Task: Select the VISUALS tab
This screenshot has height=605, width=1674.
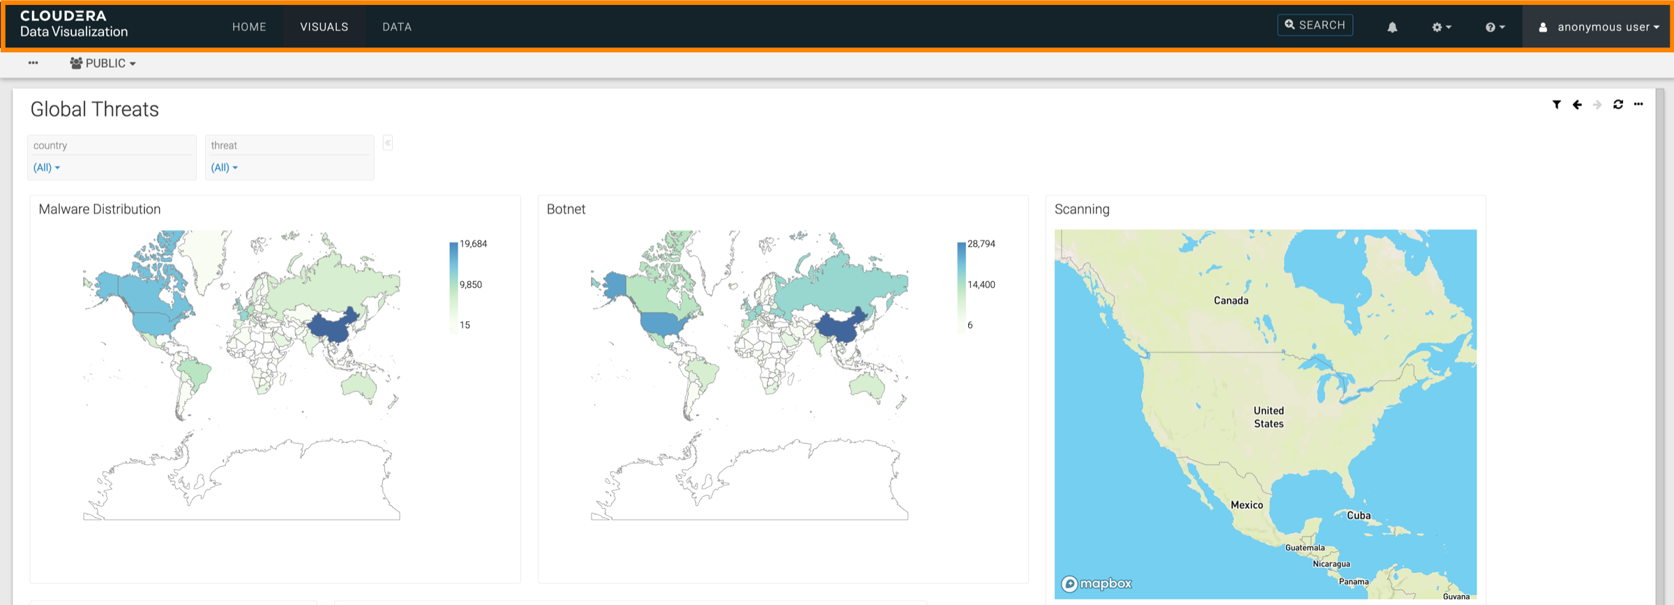Action: pos(324,27)
